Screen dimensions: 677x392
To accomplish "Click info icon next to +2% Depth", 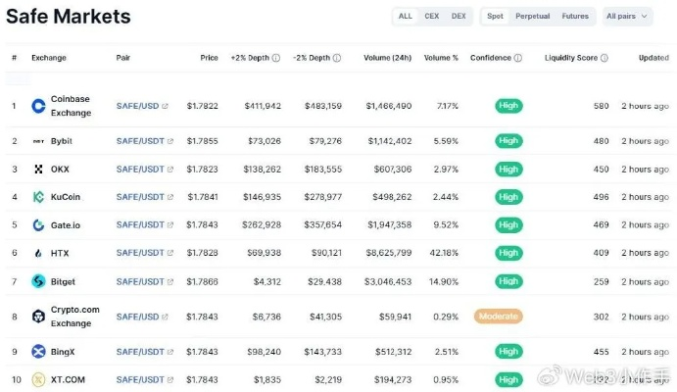I will (x=276, y=58).
